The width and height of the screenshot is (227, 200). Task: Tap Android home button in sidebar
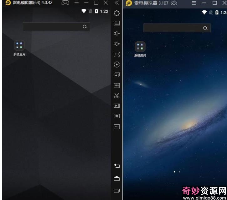point(117,178)
